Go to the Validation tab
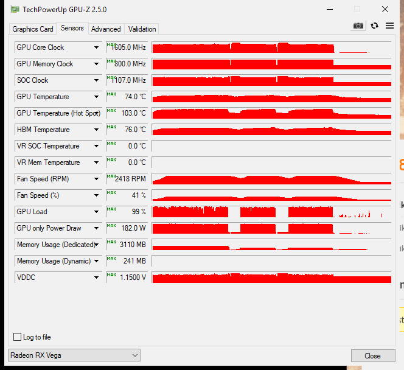The width and height of the screenshot is (404, 370). [142, 29]
